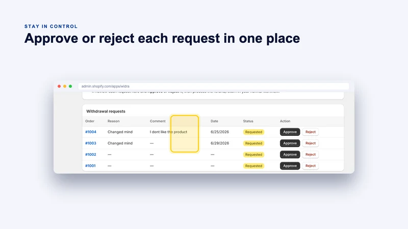Click the red close window dot
408x229 pixels.
(x=59, y=86)
